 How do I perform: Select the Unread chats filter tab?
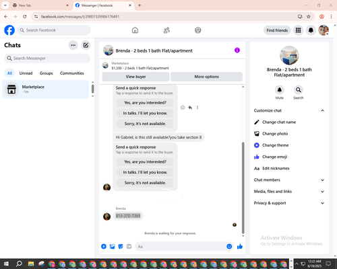(x=26, y=73)
